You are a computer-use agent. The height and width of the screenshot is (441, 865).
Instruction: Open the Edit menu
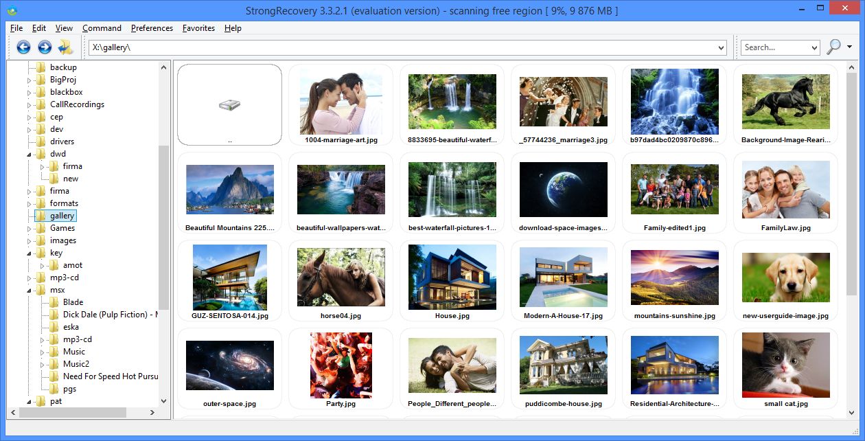(x=39, y=28)
